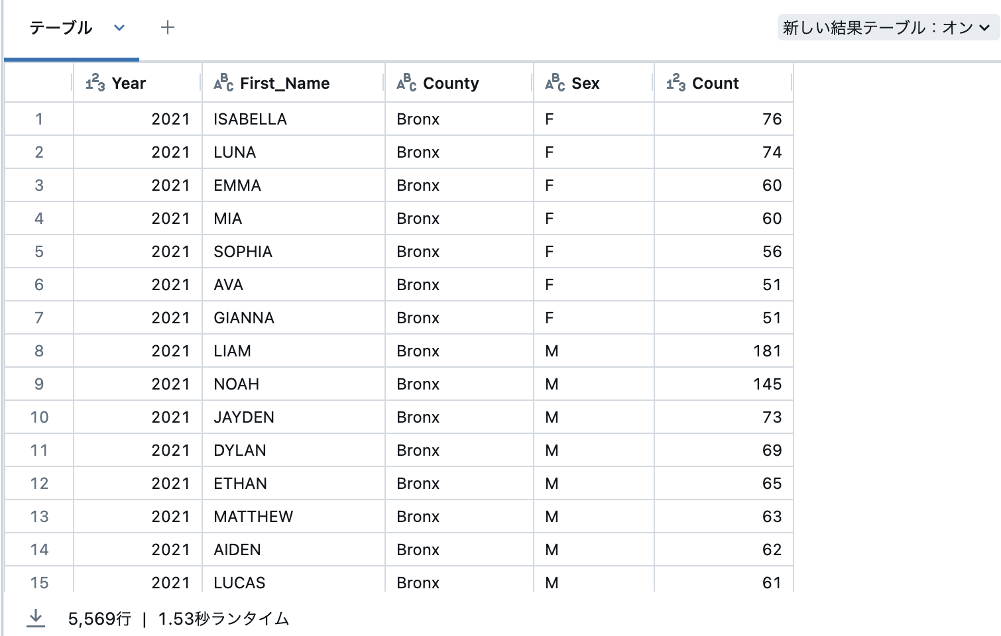Viewport: 1001px width, 636px height.
Task: Click the Count column numeric type icon
Action: (x=676, y=83)
